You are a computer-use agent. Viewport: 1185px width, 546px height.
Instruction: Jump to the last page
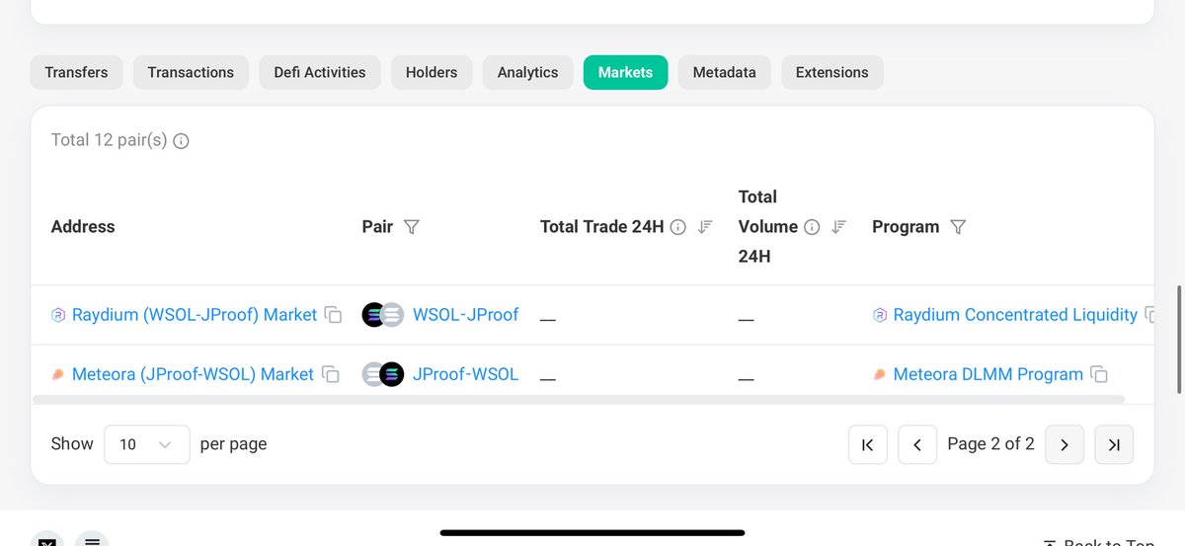click(1114, 444)
